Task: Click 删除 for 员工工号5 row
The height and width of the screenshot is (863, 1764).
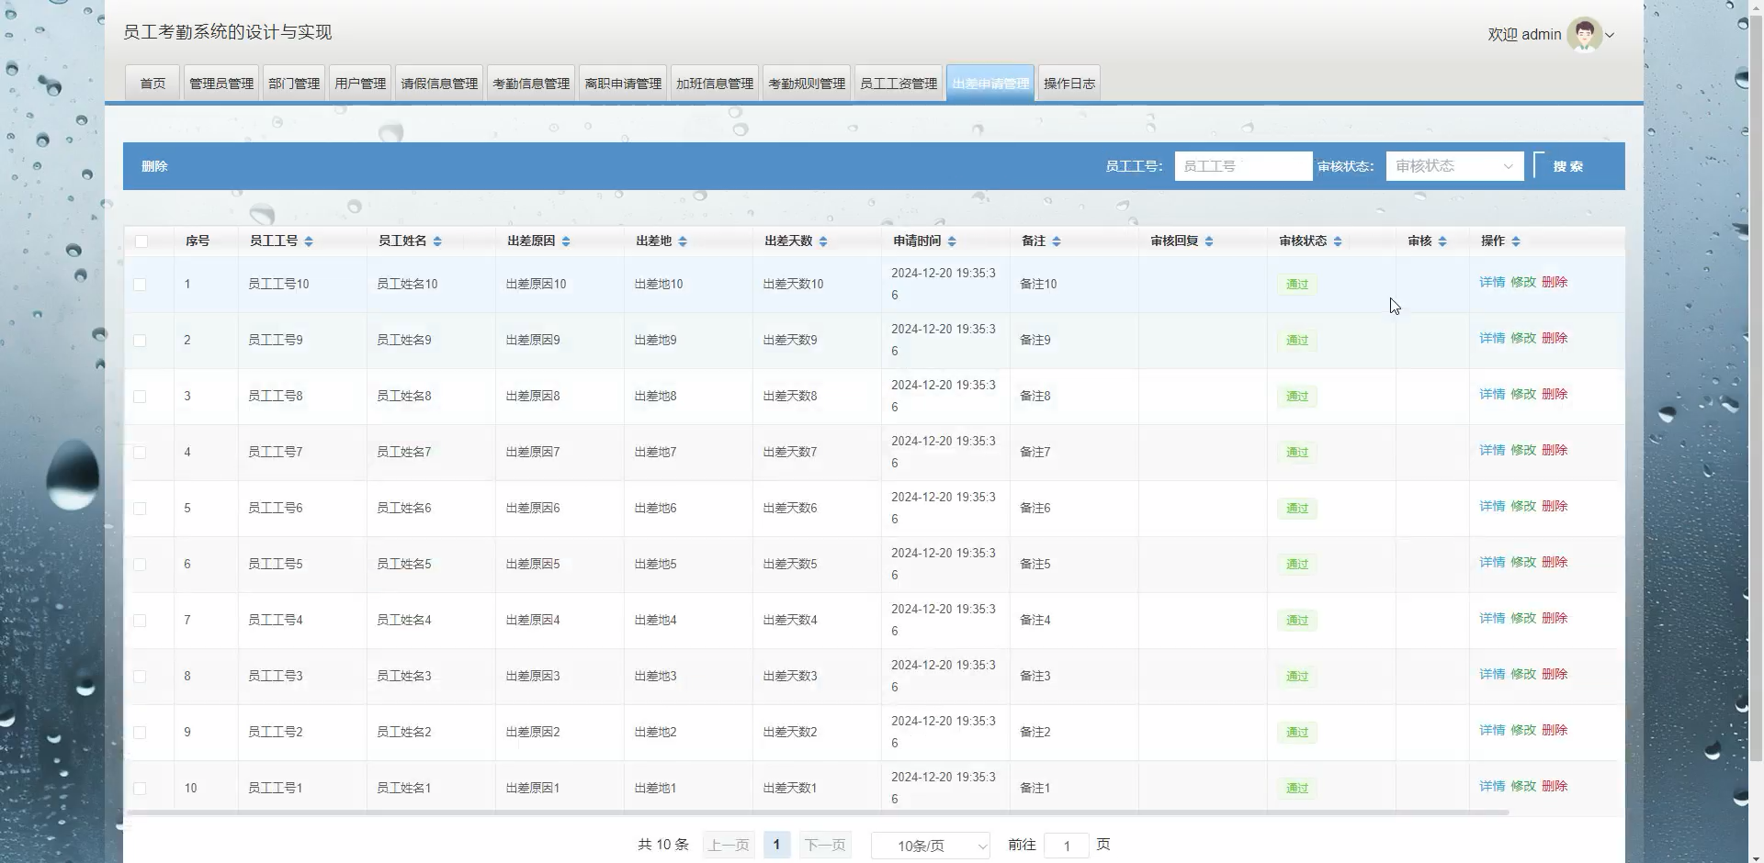Action: [1555, 562]
